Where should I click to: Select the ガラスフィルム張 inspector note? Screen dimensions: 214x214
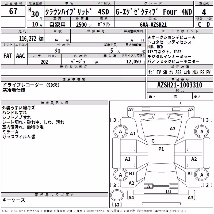tap(19, 137)
